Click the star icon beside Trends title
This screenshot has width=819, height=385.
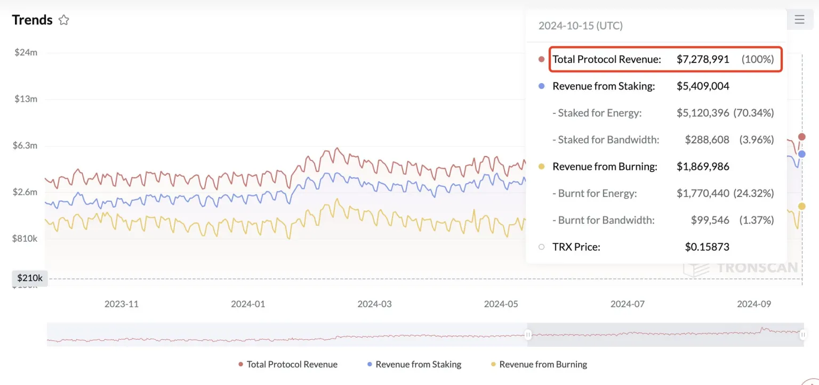coord(63,19)
